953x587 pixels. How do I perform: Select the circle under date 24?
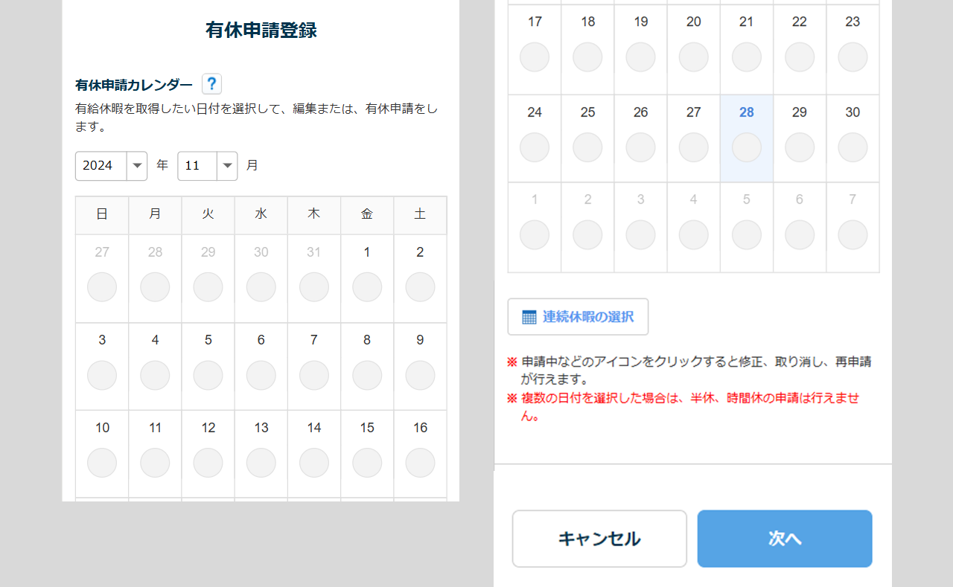pyautogui.click(x=535, y=147)
